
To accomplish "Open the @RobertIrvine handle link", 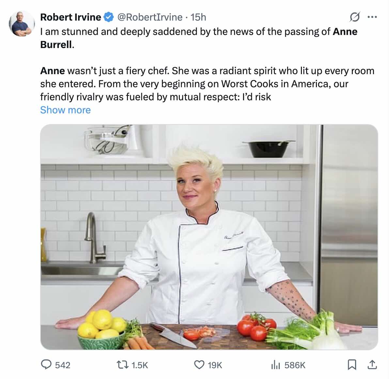I will [149, 17].
